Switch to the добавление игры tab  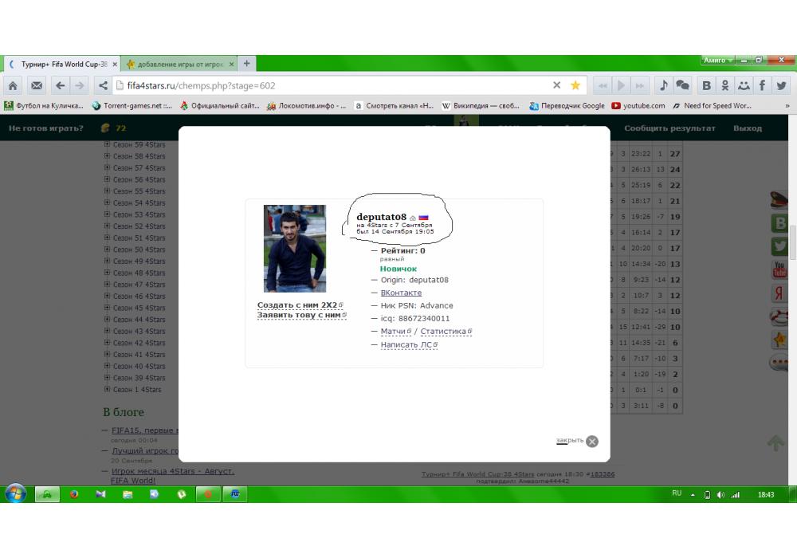(x=179, y=64)
